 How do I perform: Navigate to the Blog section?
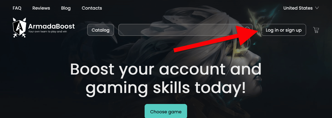tap(66, 8)
